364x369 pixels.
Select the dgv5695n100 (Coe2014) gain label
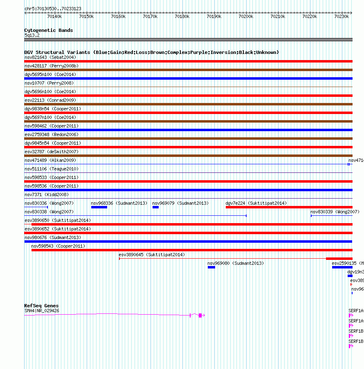click(x=50, y=75)
